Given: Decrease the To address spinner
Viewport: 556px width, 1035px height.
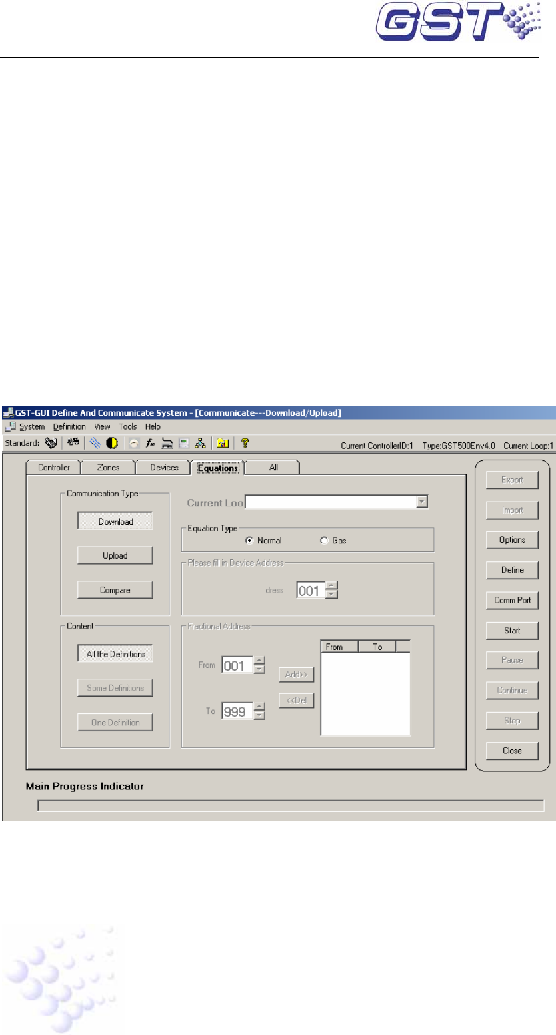Looking at the screenshot, I should tap(260, 716).
